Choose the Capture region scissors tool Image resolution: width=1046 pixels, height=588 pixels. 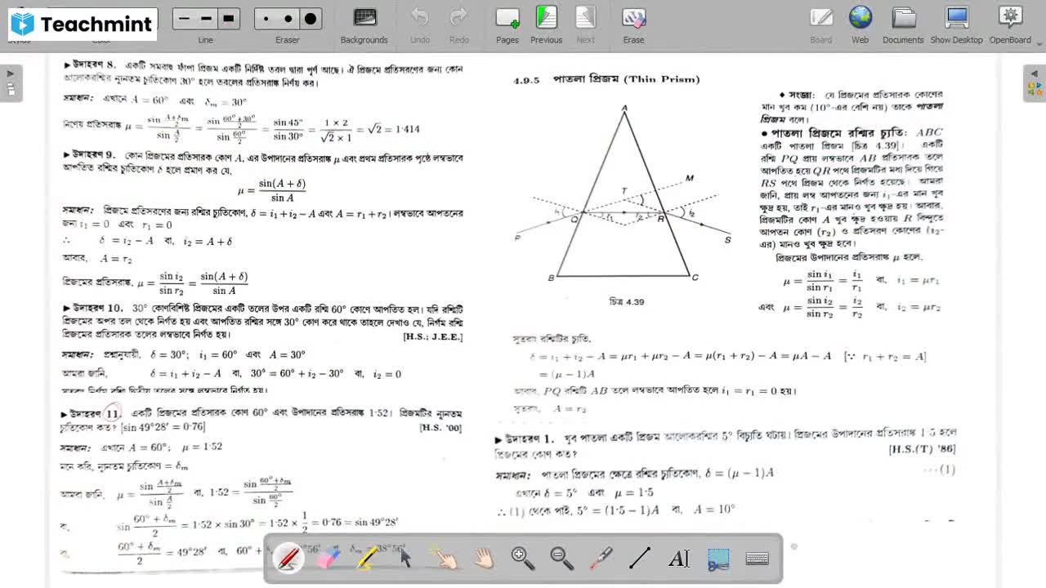(x=718, y=559)
